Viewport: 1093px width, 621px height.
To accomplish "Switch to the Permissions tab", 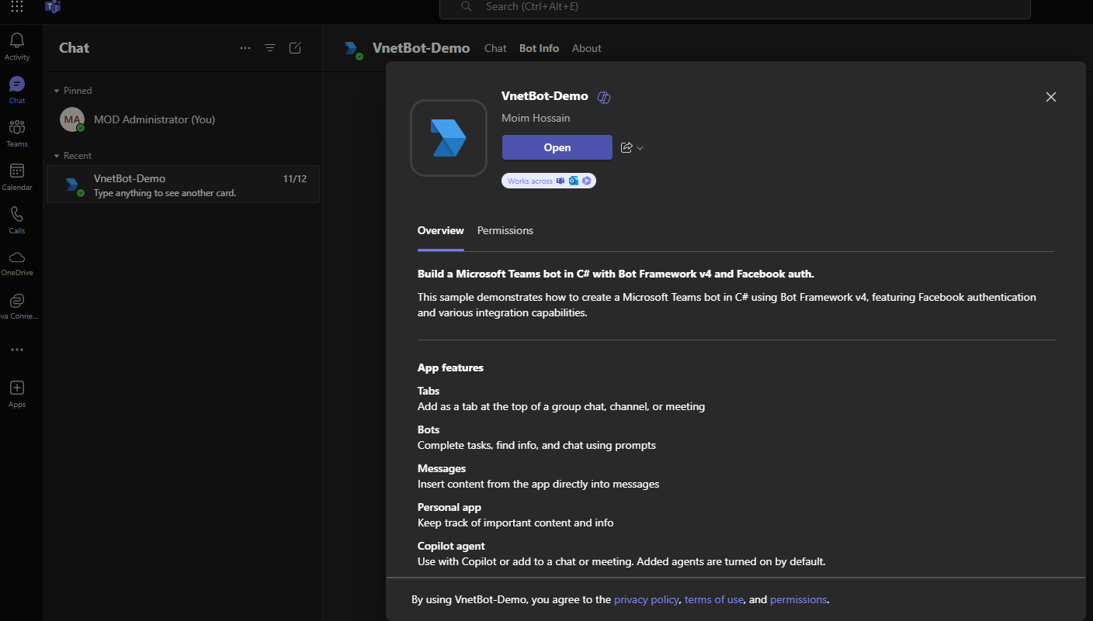I will coord(505,230).
